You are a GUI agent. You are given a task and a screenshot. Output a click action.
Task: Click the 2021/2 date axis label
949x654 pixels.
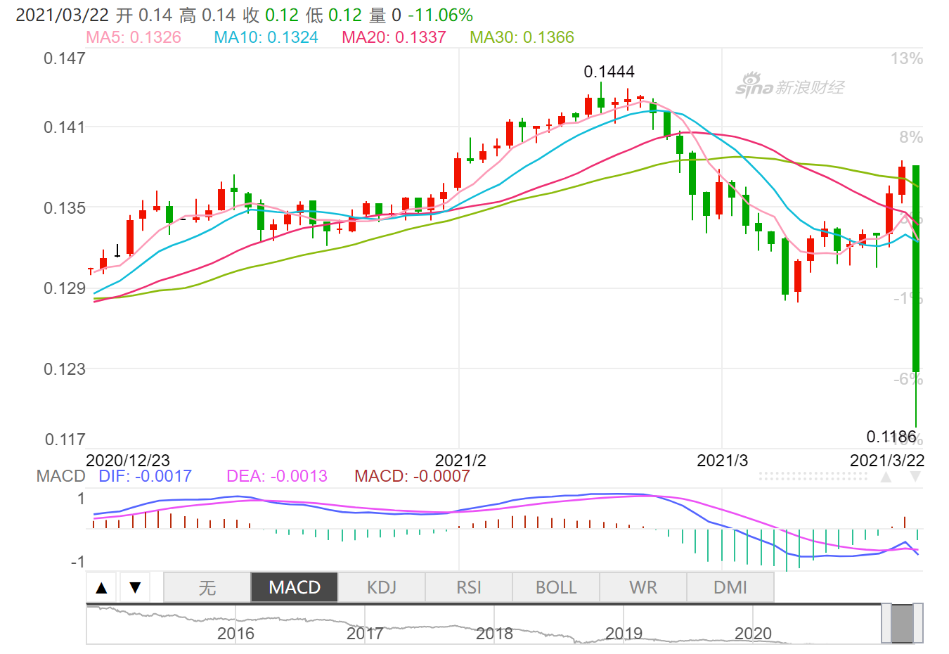460,461
